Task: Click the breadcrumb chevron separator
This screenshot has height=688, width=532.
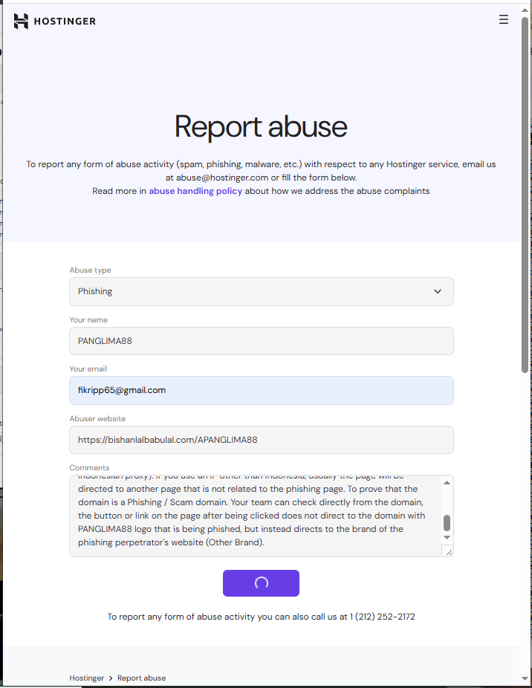Action: (x=111, y=678)
